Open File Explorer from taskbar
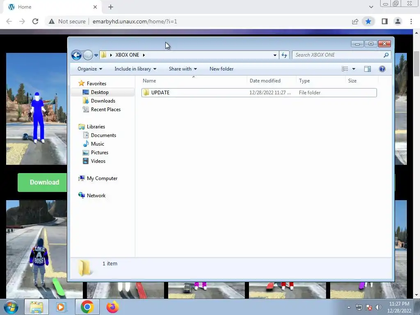 point(37,307)
